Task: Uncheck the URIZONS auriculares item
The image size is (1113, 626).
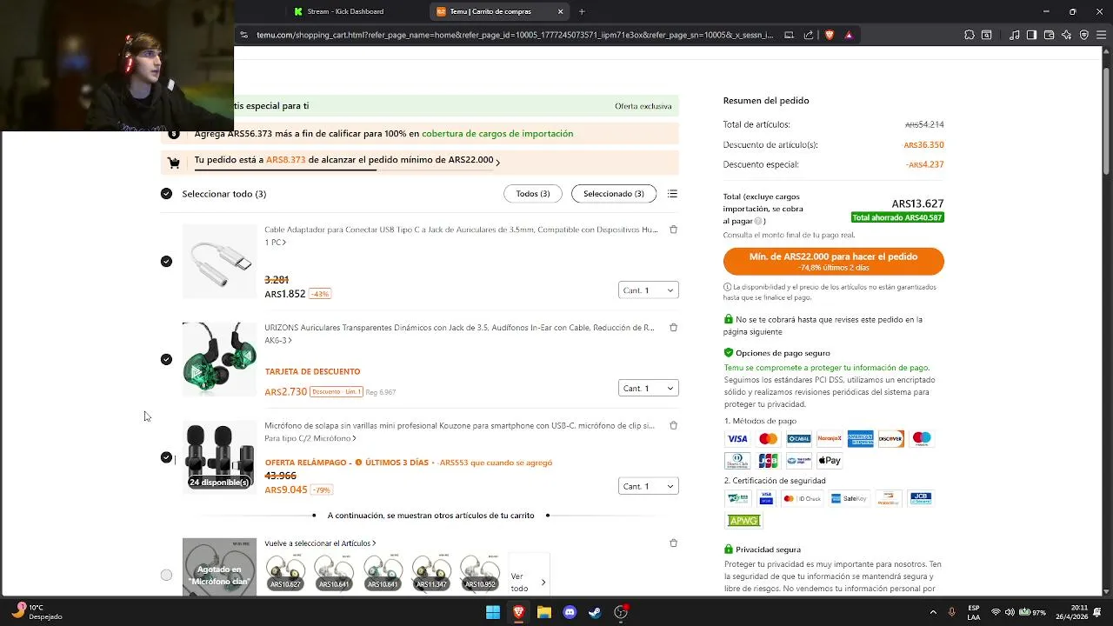Action: pyautogui.click(x=166, y=360)
